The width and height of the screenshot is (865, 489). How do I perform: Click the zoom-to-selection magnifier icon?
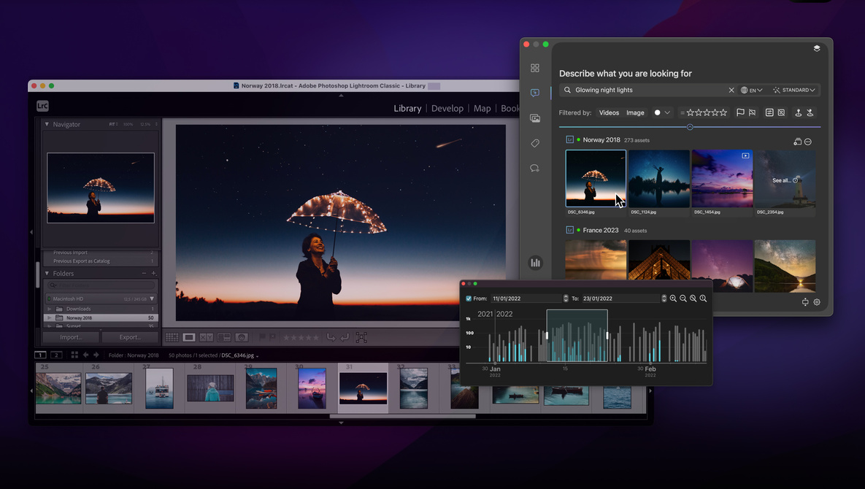coord(693,299)
